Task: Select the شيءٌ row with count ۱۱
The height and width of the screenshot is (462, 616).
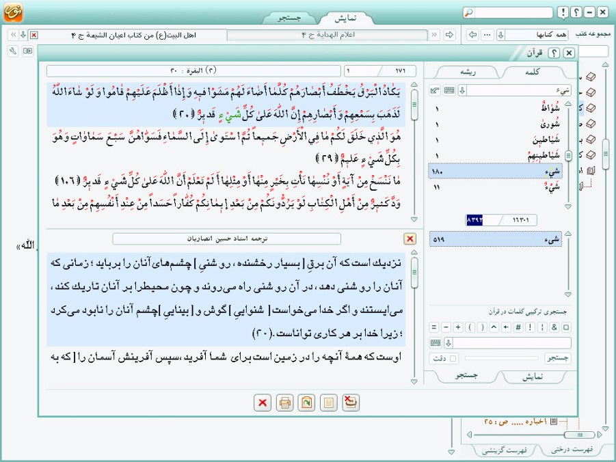Action: point(496,187)
